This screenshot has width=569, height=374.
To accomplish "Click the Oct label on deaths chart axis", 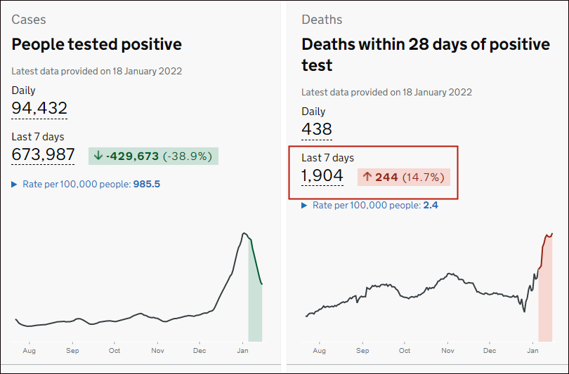I will (x=405, y=350).
